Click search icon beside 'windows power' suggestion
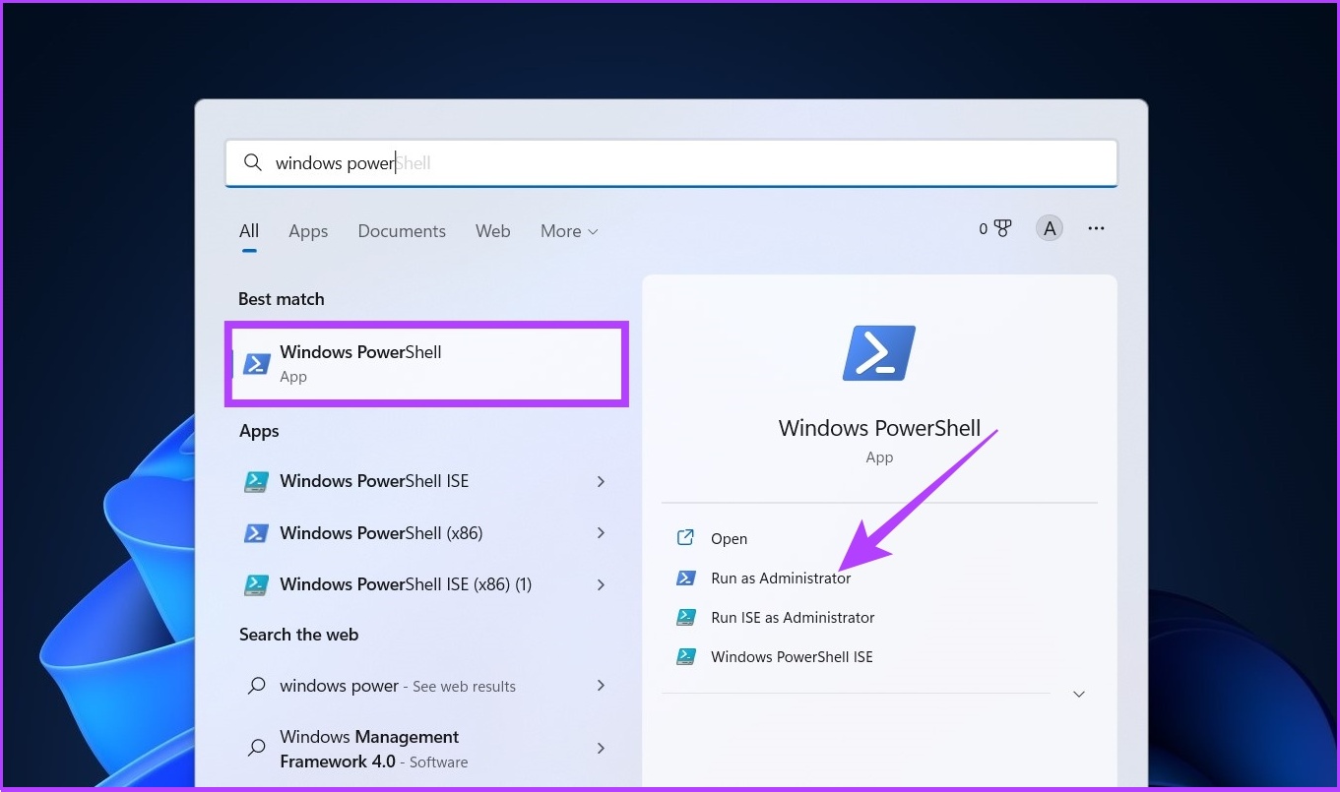 click(256, 686)
